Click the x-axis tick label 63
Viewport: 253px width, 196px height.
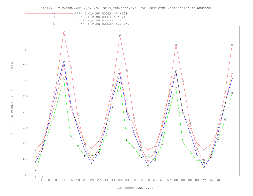coord(183,180)
